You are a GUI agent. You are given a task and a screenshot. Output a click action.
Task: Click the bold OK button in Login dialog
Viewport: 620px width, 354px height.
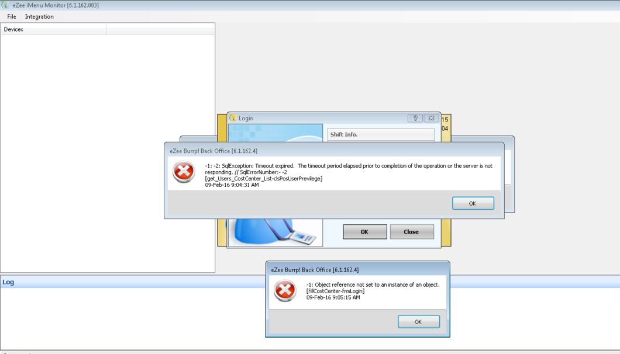364,231
